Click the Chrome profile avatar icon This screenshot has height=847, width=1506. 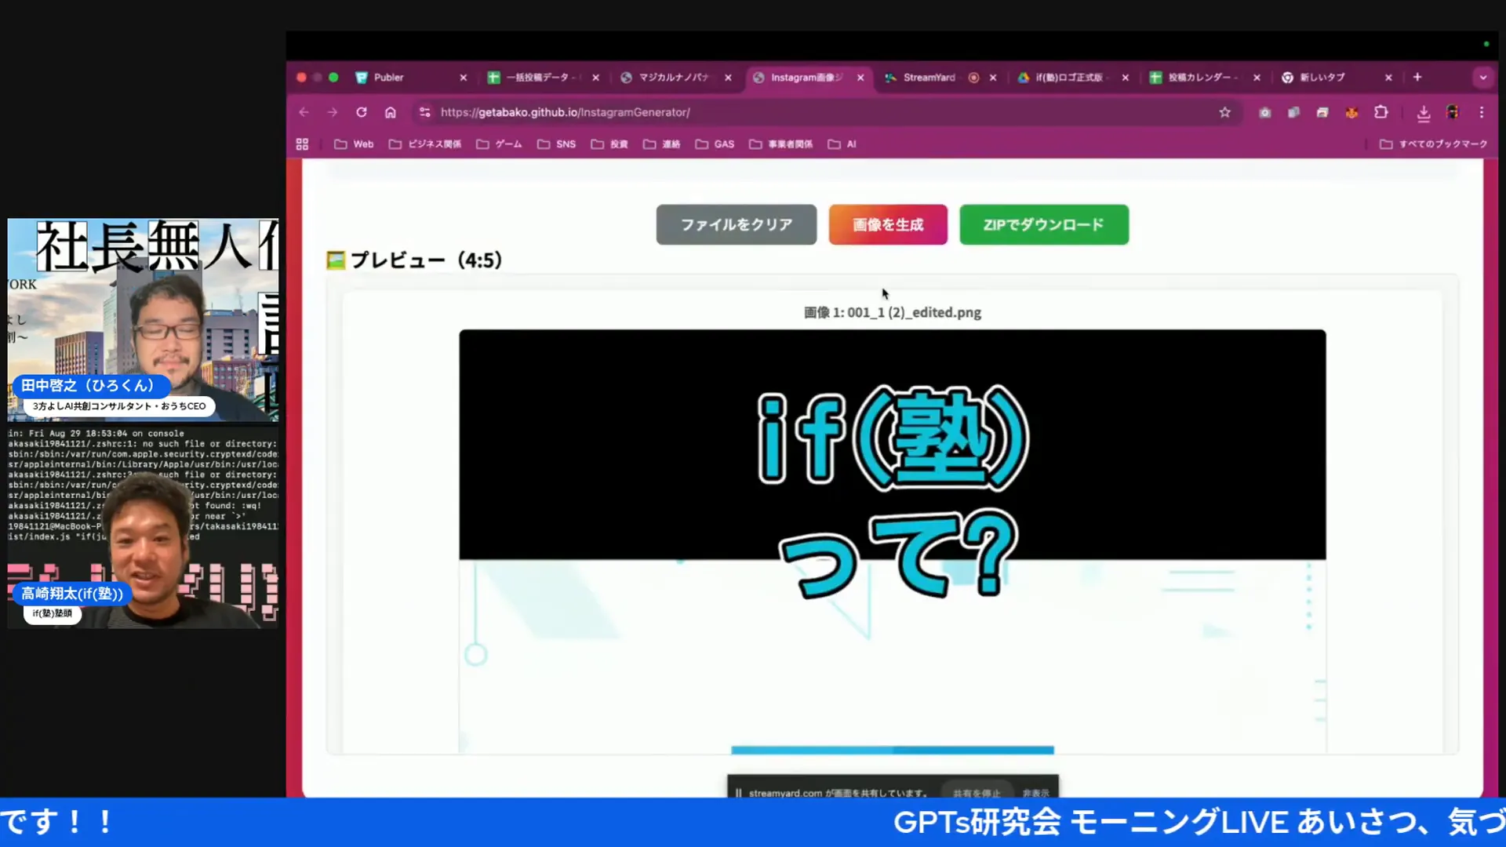1452,112
